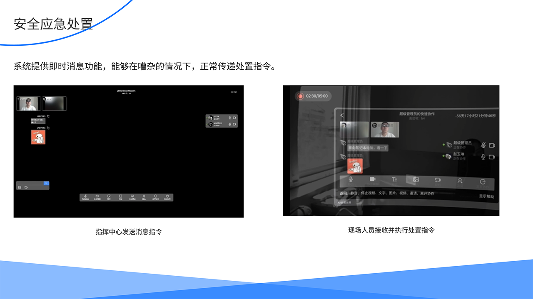Click the whiteboard icon in the meeting toolbar
Image resolution: width=533 pixels, height=299 pixels.
121,196
